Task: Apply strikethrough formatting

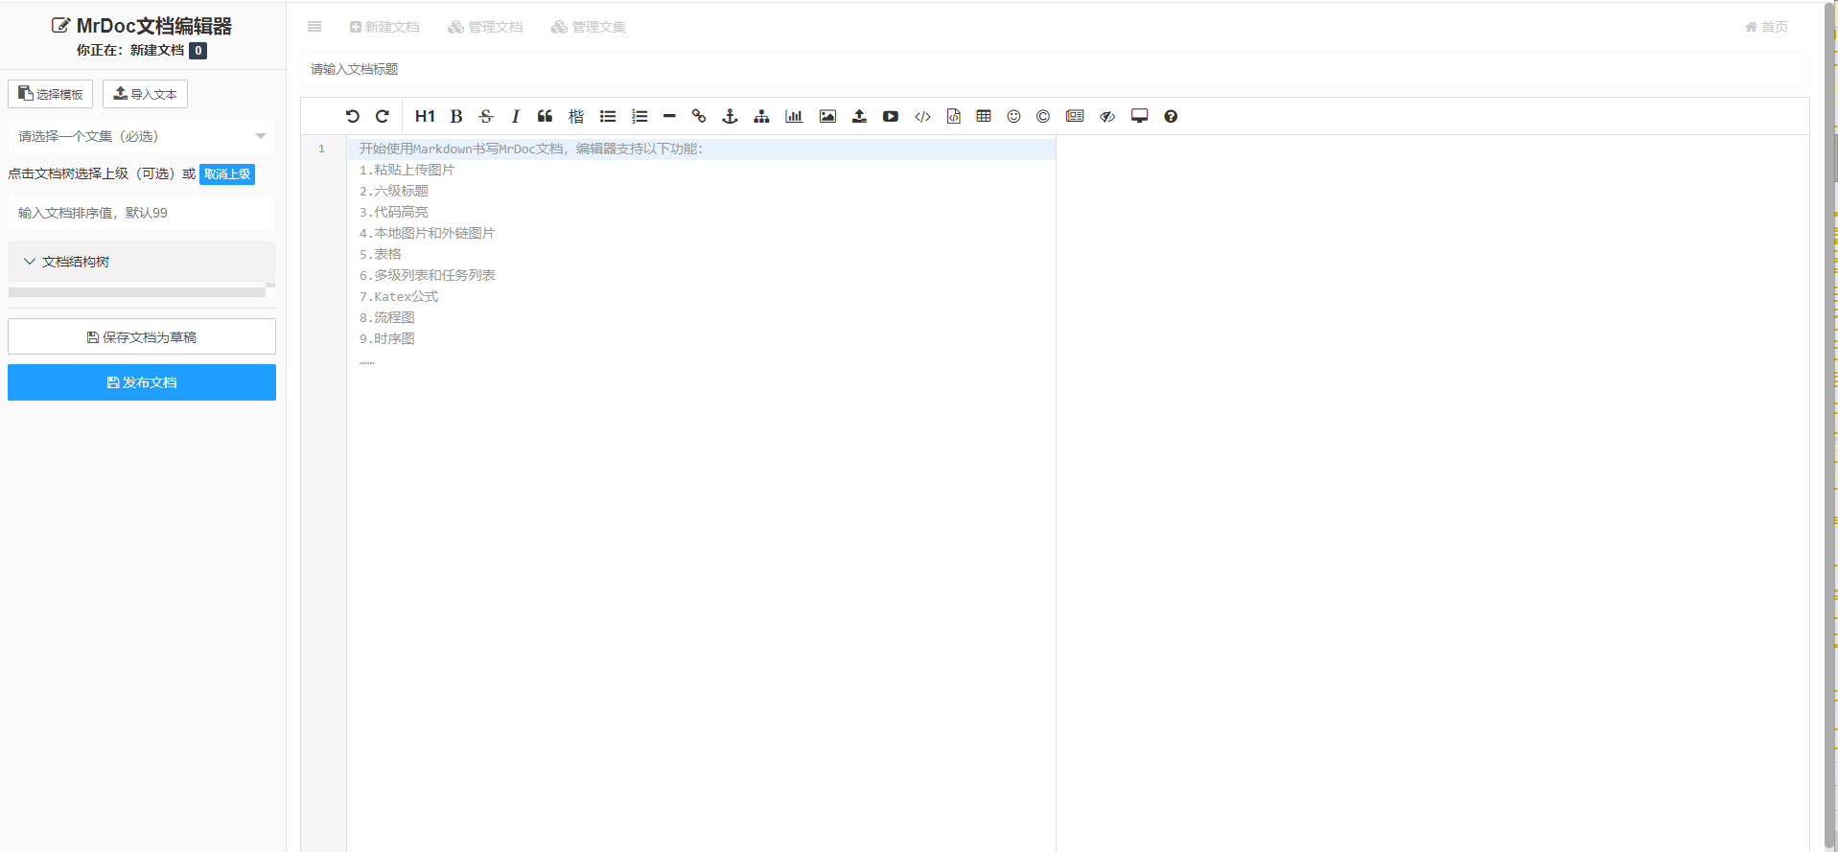Action: coord(486,116)
